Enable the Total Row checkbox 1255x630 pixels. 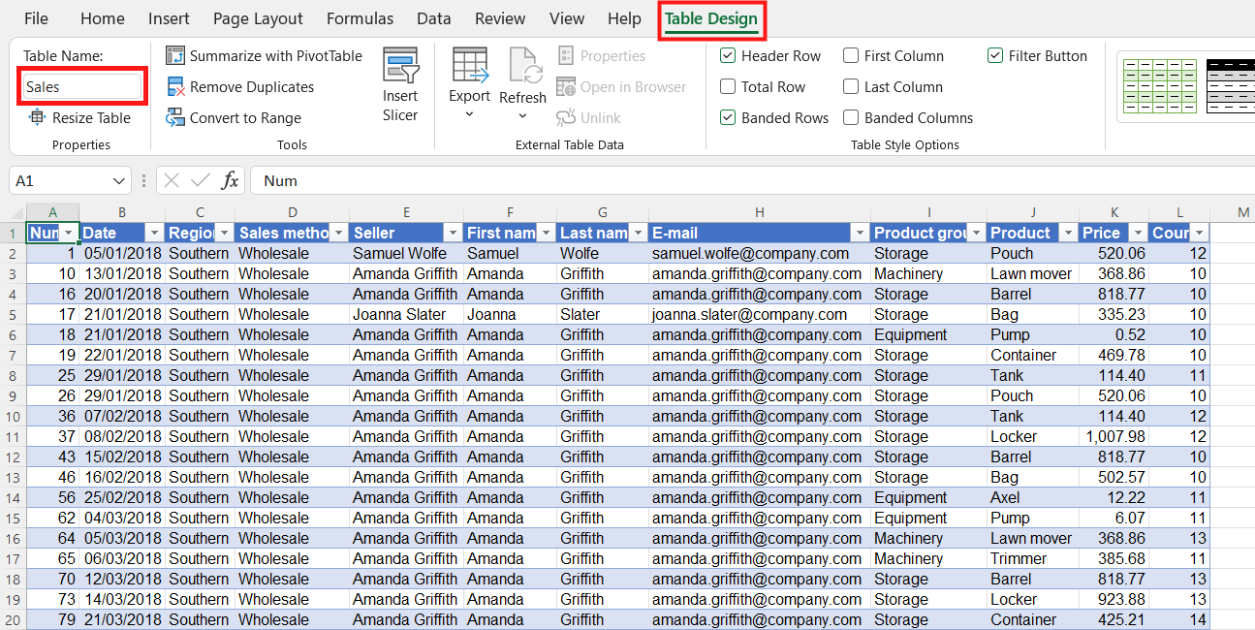click(729, 87)
